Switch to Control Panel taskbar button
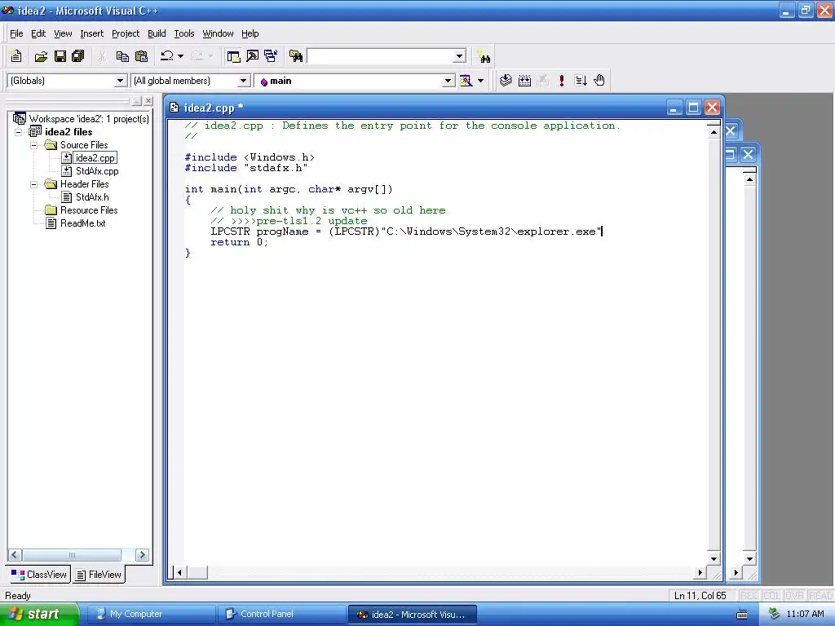The height and width of the screenshot is (626, 835). click(x=281, y=615)
